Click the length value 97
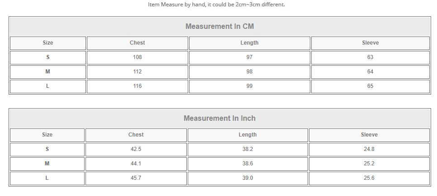 coord(249,57)
